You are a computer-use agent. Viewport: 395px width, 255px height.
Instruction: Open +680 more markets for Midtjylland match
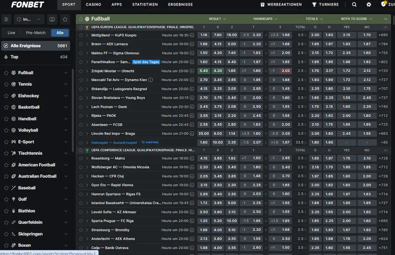(x=383, y=35)
